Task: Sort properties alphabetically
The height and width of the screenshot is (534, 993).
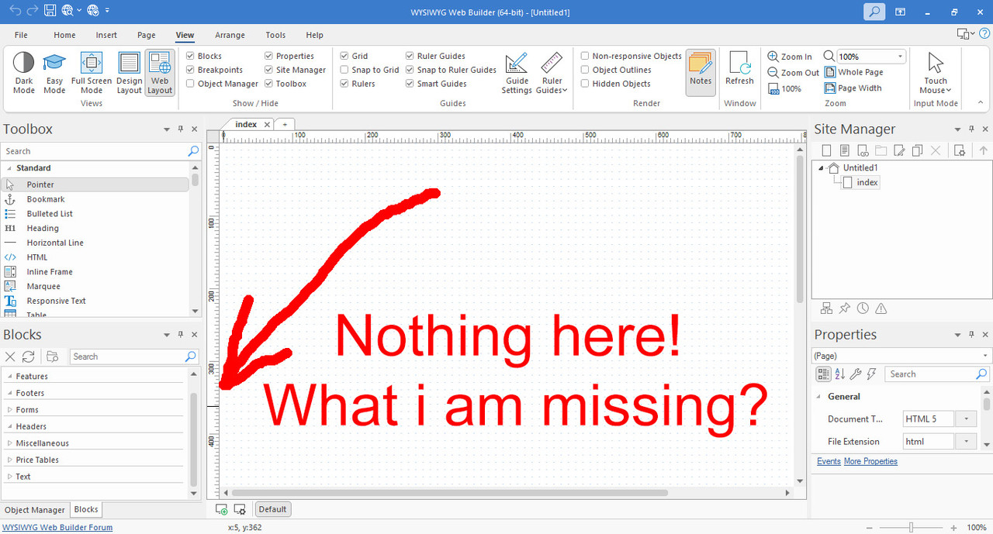Action: (839, 374)
